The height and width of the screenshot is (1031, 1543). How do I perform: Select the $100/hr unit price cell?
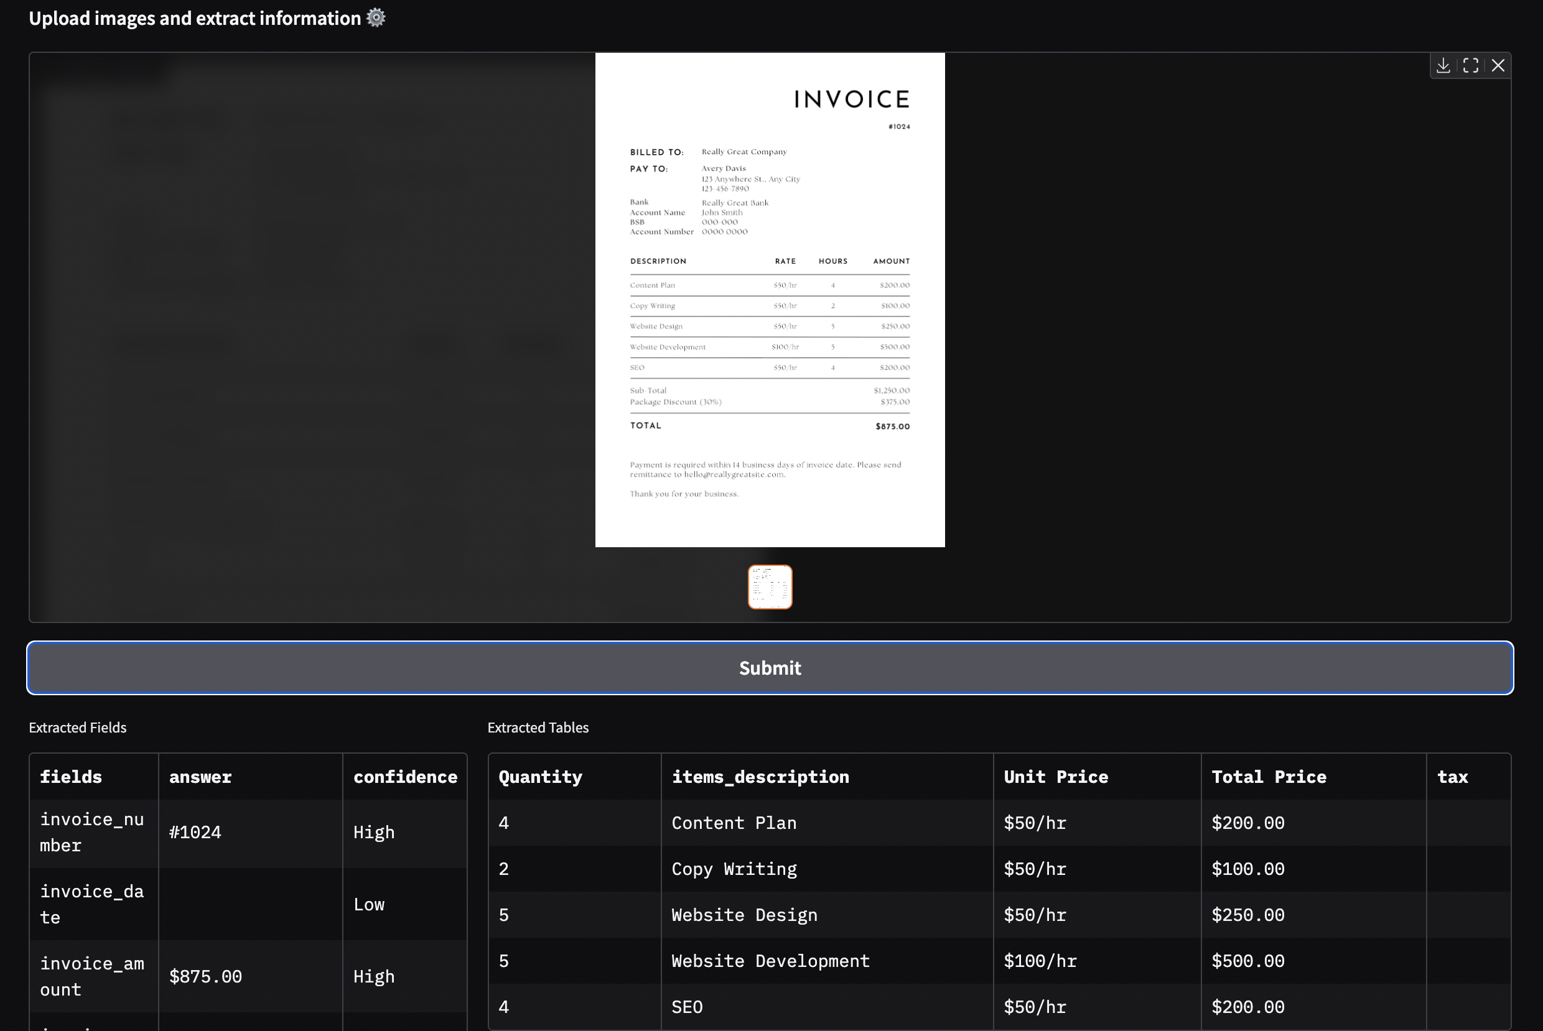tap(1039, 961)
